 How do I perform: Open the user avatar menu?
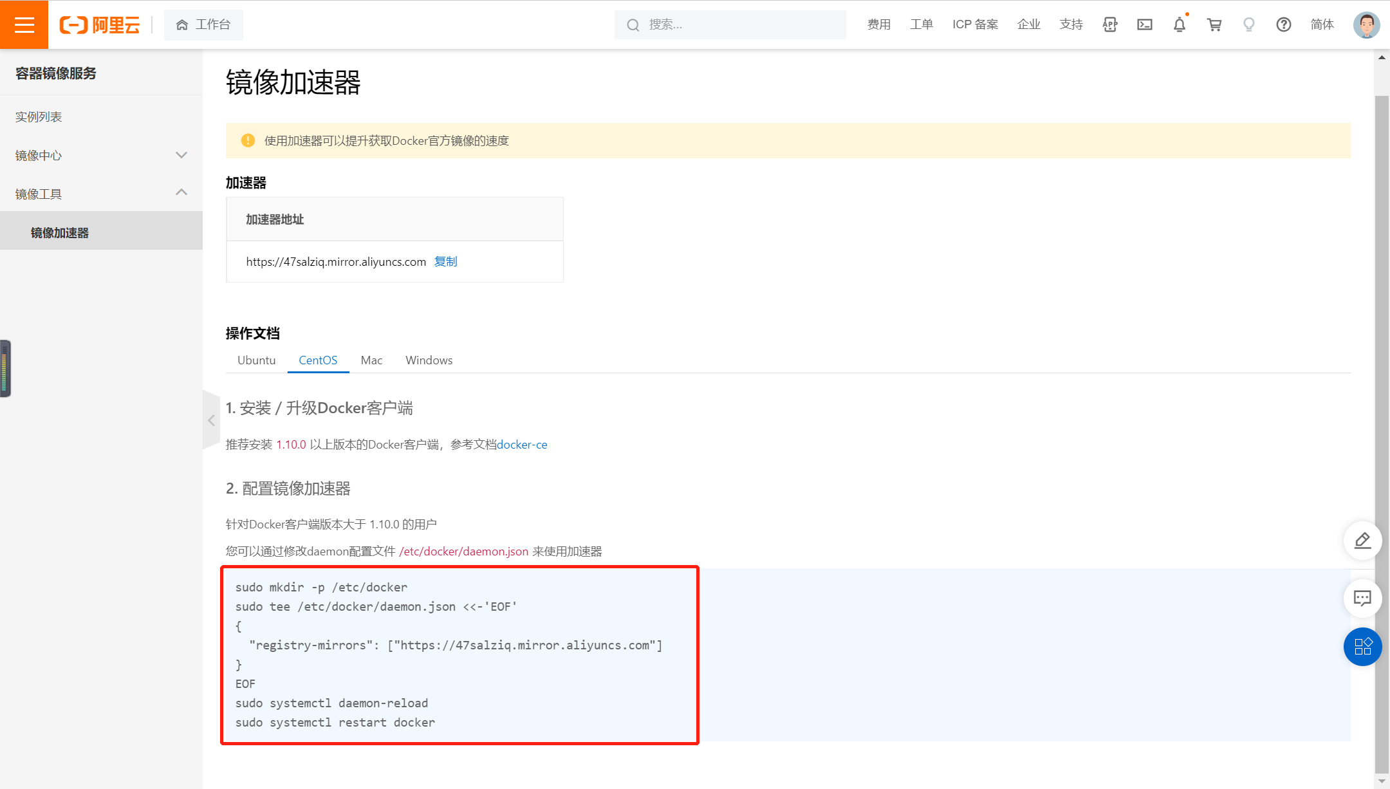[1366, 24]
